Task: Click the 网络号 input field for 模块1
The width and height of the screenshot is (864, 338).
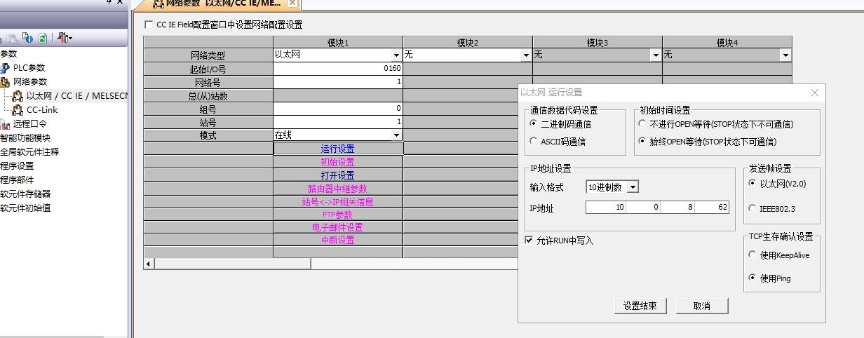Action: tap(337, 82)
